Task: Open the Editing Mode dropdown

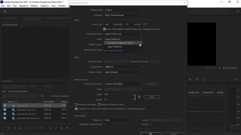Action: [123, 10]
